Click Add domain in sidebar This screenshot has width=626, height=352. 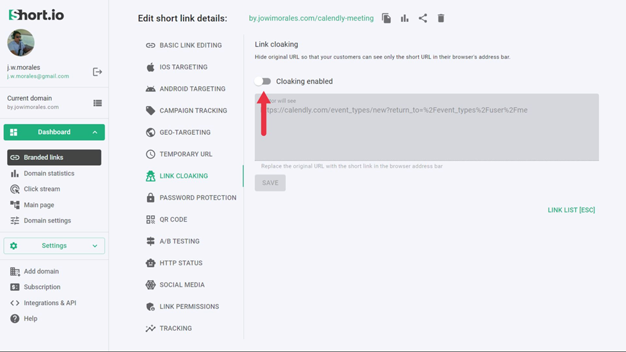34,271
